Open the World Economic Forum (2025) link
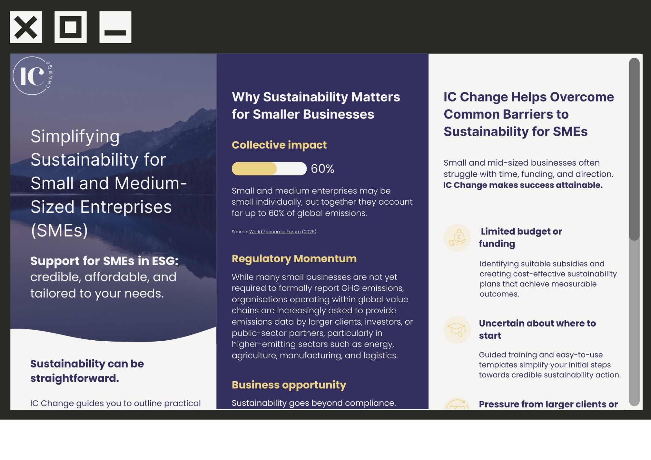This screenshot has height=460, width=651. tap(283, 232)
